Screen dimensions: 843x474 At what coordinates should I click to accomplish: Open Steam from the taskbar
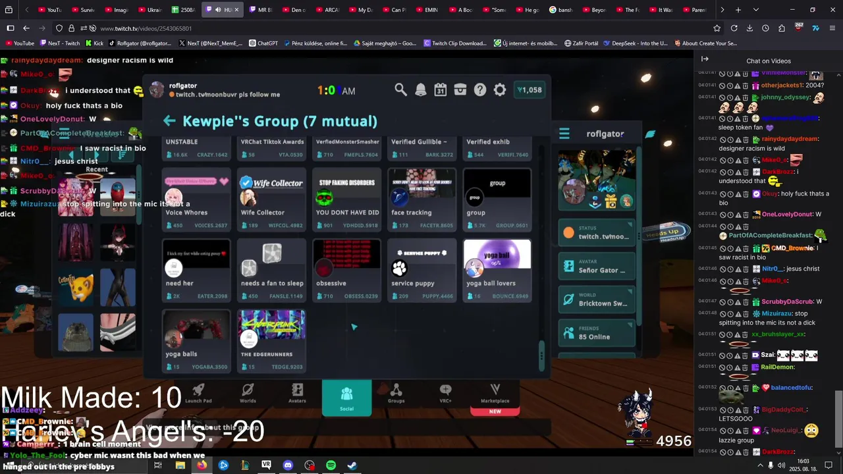352,465
